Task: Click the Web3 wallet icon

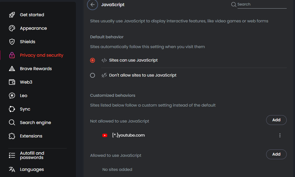Action: 12,82
